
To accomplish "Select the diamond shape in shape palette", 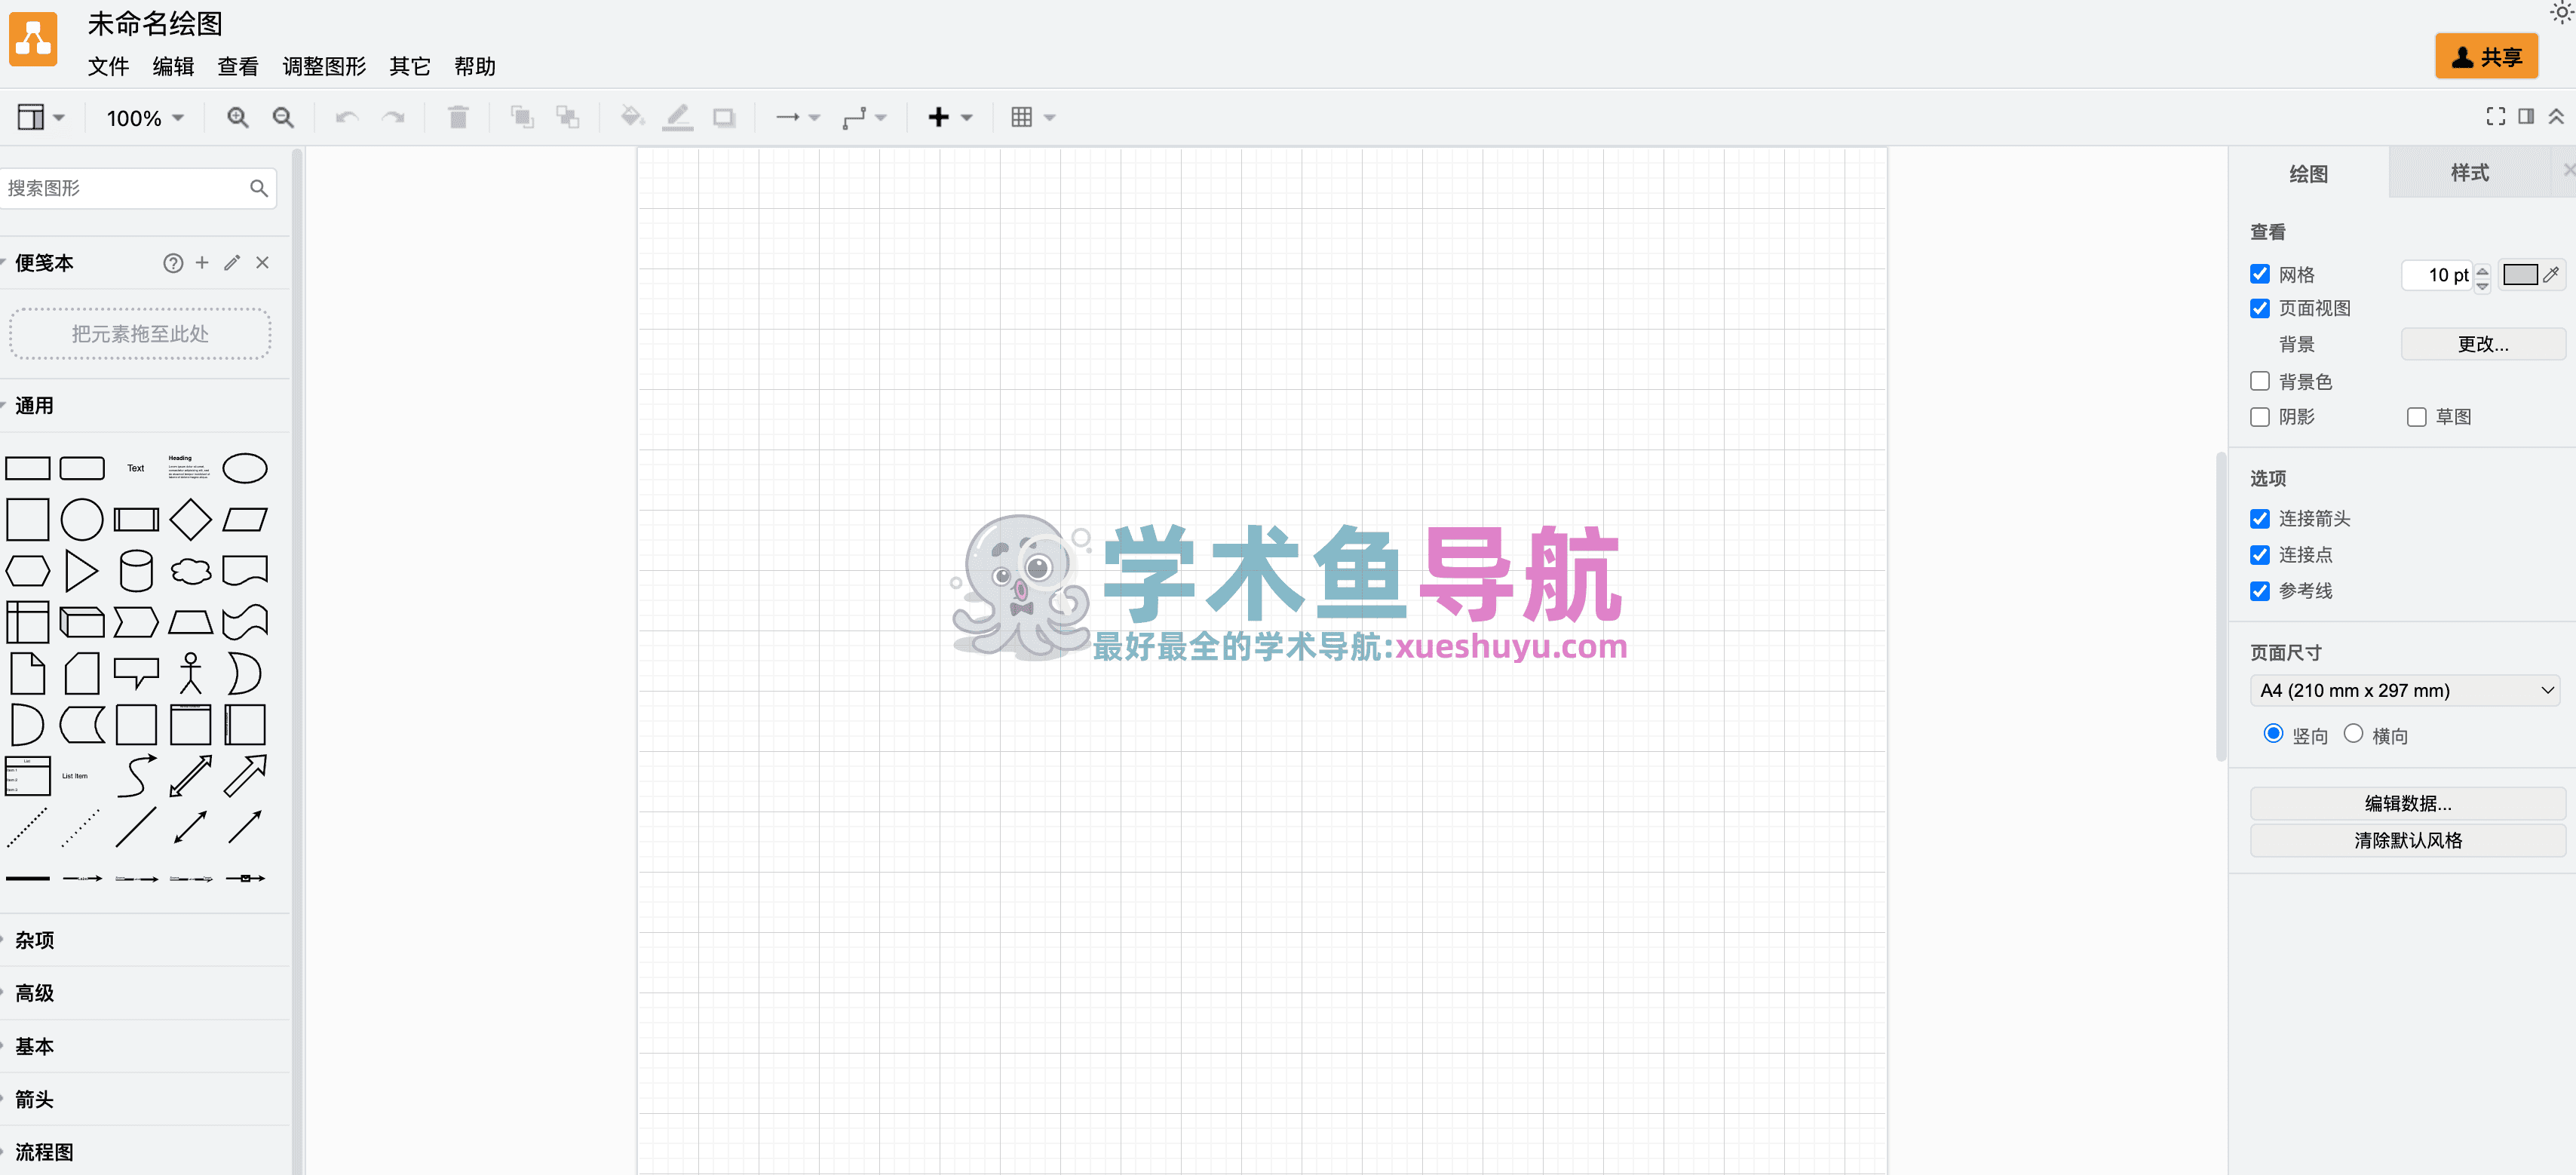I will point(190,519).
